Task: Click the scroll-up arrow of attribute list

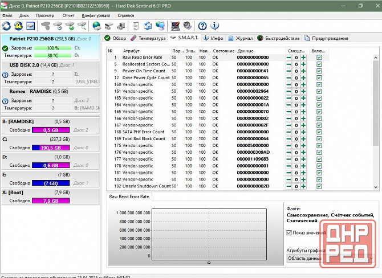Action: pos(375,58)
